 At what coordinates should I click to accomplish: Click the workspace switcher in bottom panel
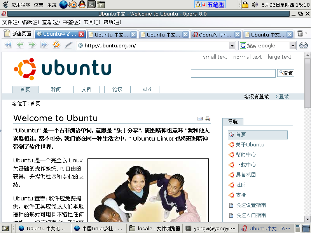pos(297,228)
